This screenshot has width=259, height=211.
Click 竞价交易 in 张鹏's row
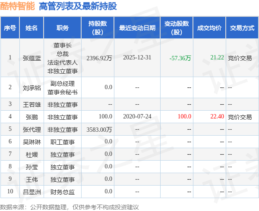tap(240, 117)
